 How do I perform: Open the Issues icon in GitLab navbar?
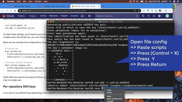click(x=143, y=16)
